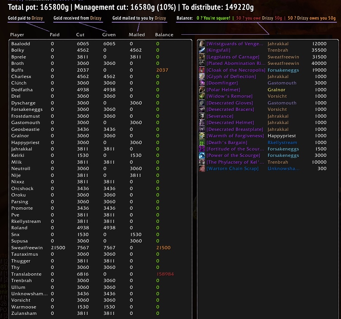This screenshot has height=319, width=341.
Task: Click the Balance column header
Action: click(164, 35)
